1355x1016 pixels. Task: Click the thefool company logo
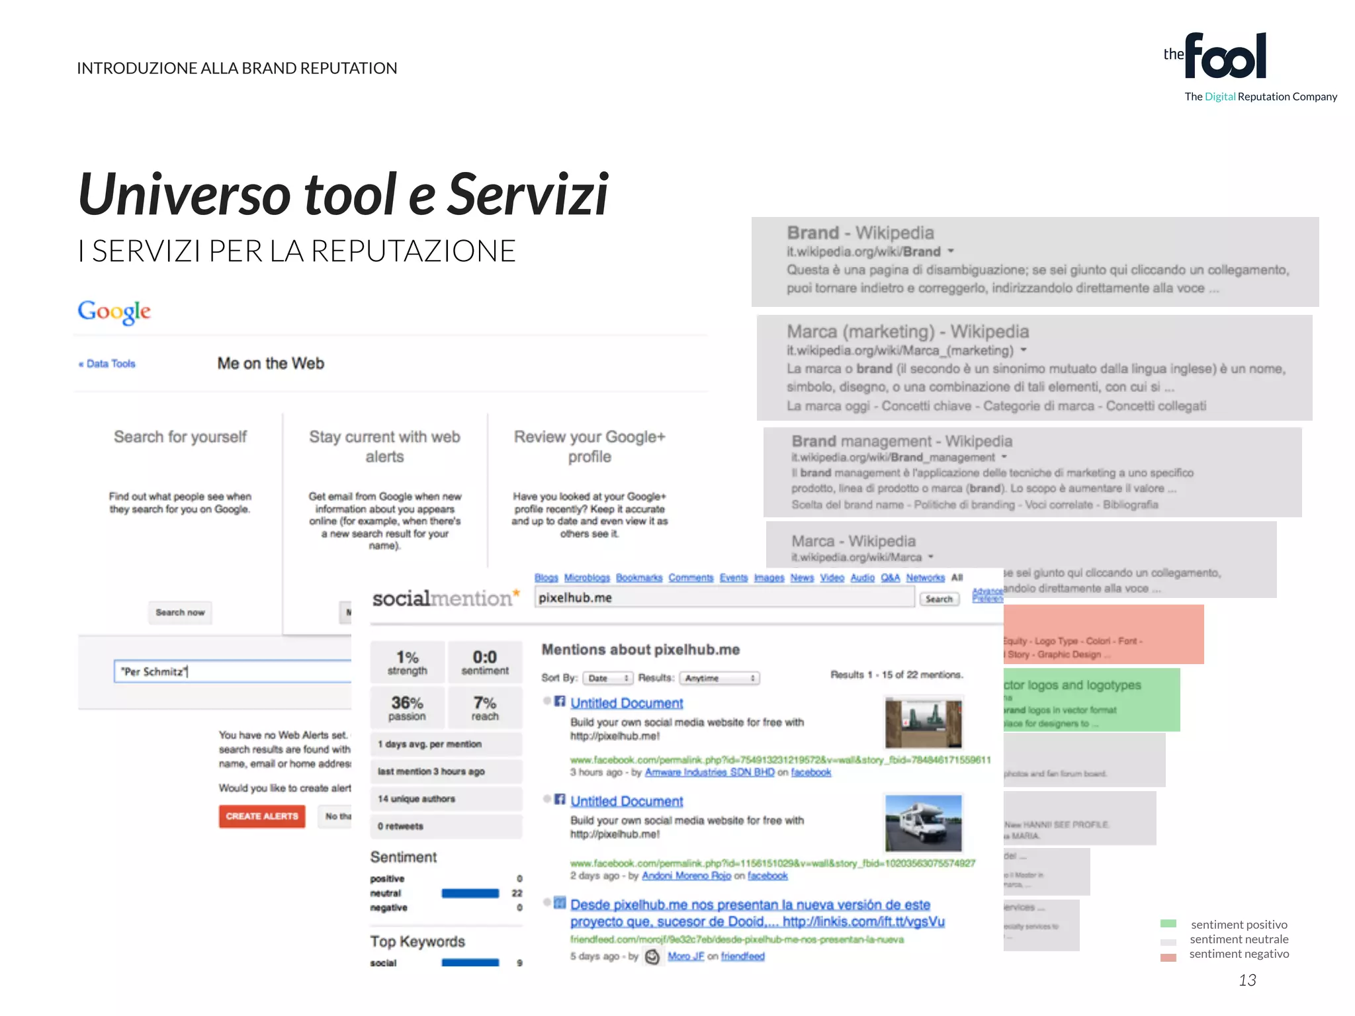[1216, 56]
